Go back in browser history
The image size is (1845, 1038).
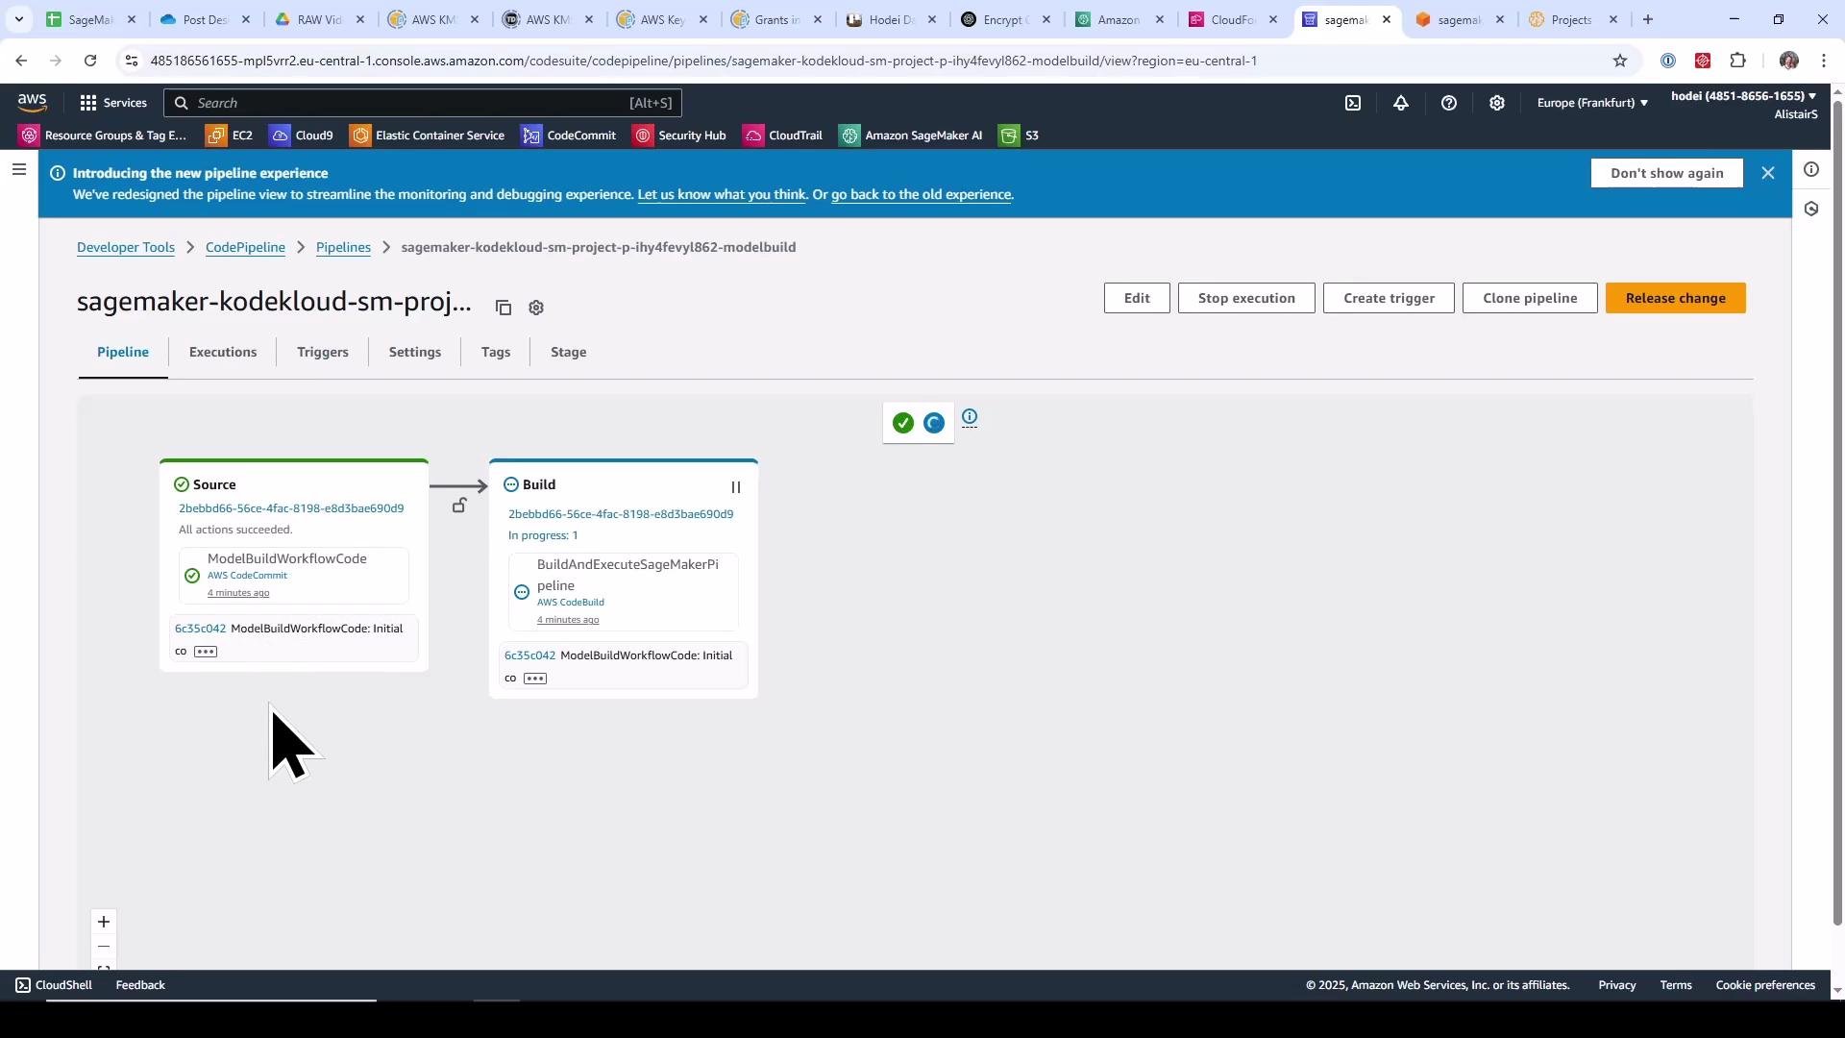coord(21,61)
